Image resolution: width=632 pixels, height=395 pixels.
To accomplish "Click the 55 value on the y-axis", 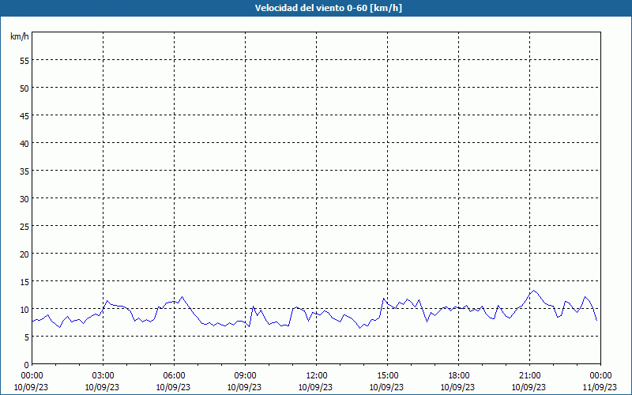I will [24, 60].
